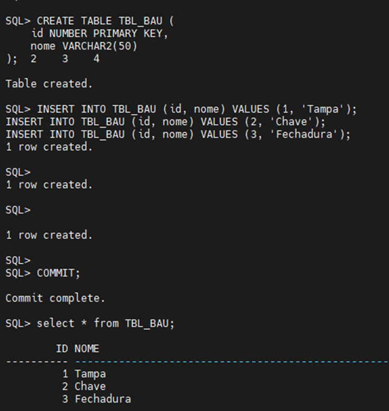Click the ID value 3 in result rows
The image size is (389, 411).
pyautogui.click(x=65, y=399)
